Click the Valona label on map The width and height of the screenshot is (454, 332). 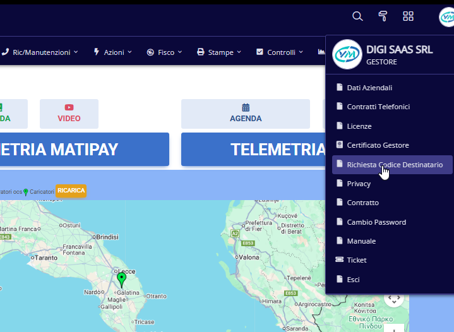pos(249,258)
